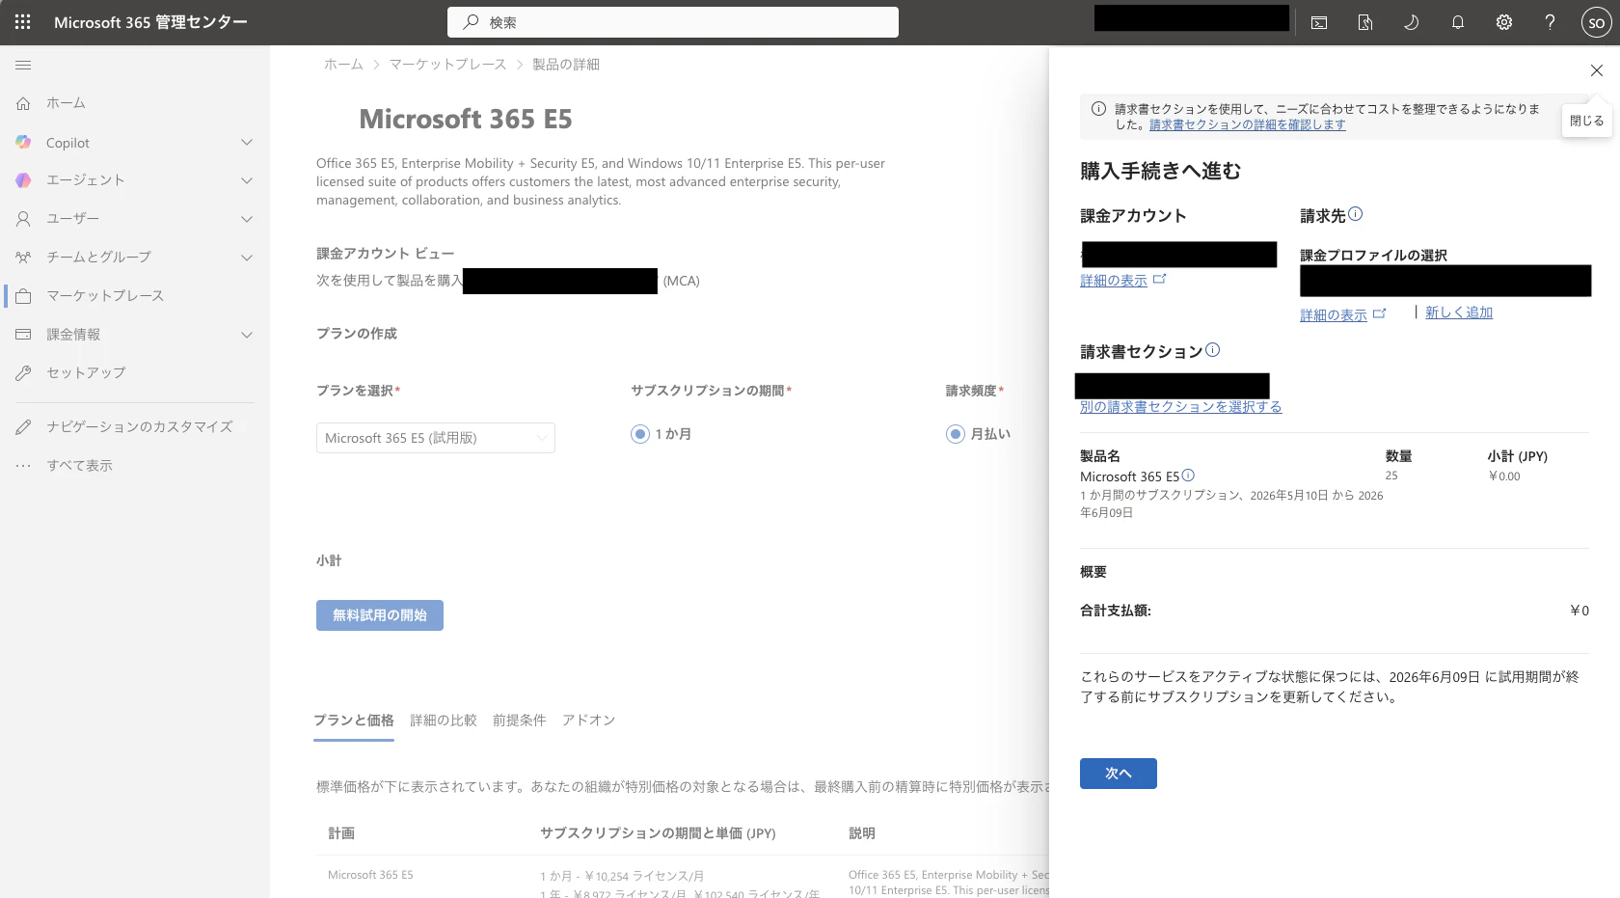Open settings gear icon
This screenshot has width=1620, height=898.
point(1504,22)
